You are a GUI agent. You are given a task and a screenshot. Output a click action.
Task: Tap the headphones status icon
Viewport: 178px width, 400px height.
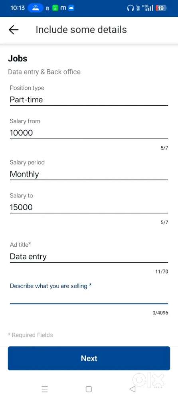tap(130, 8)
